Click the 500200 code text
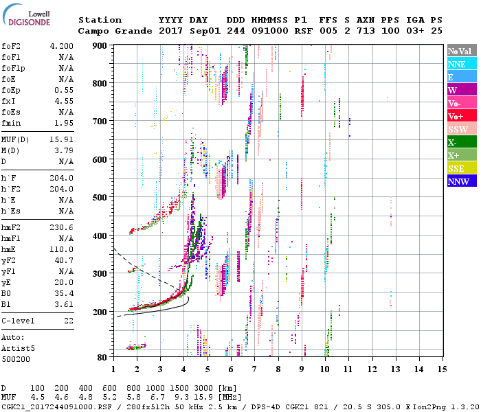This screenshot has width=481, height=412. pyautogui.click(x=16, y=359)
